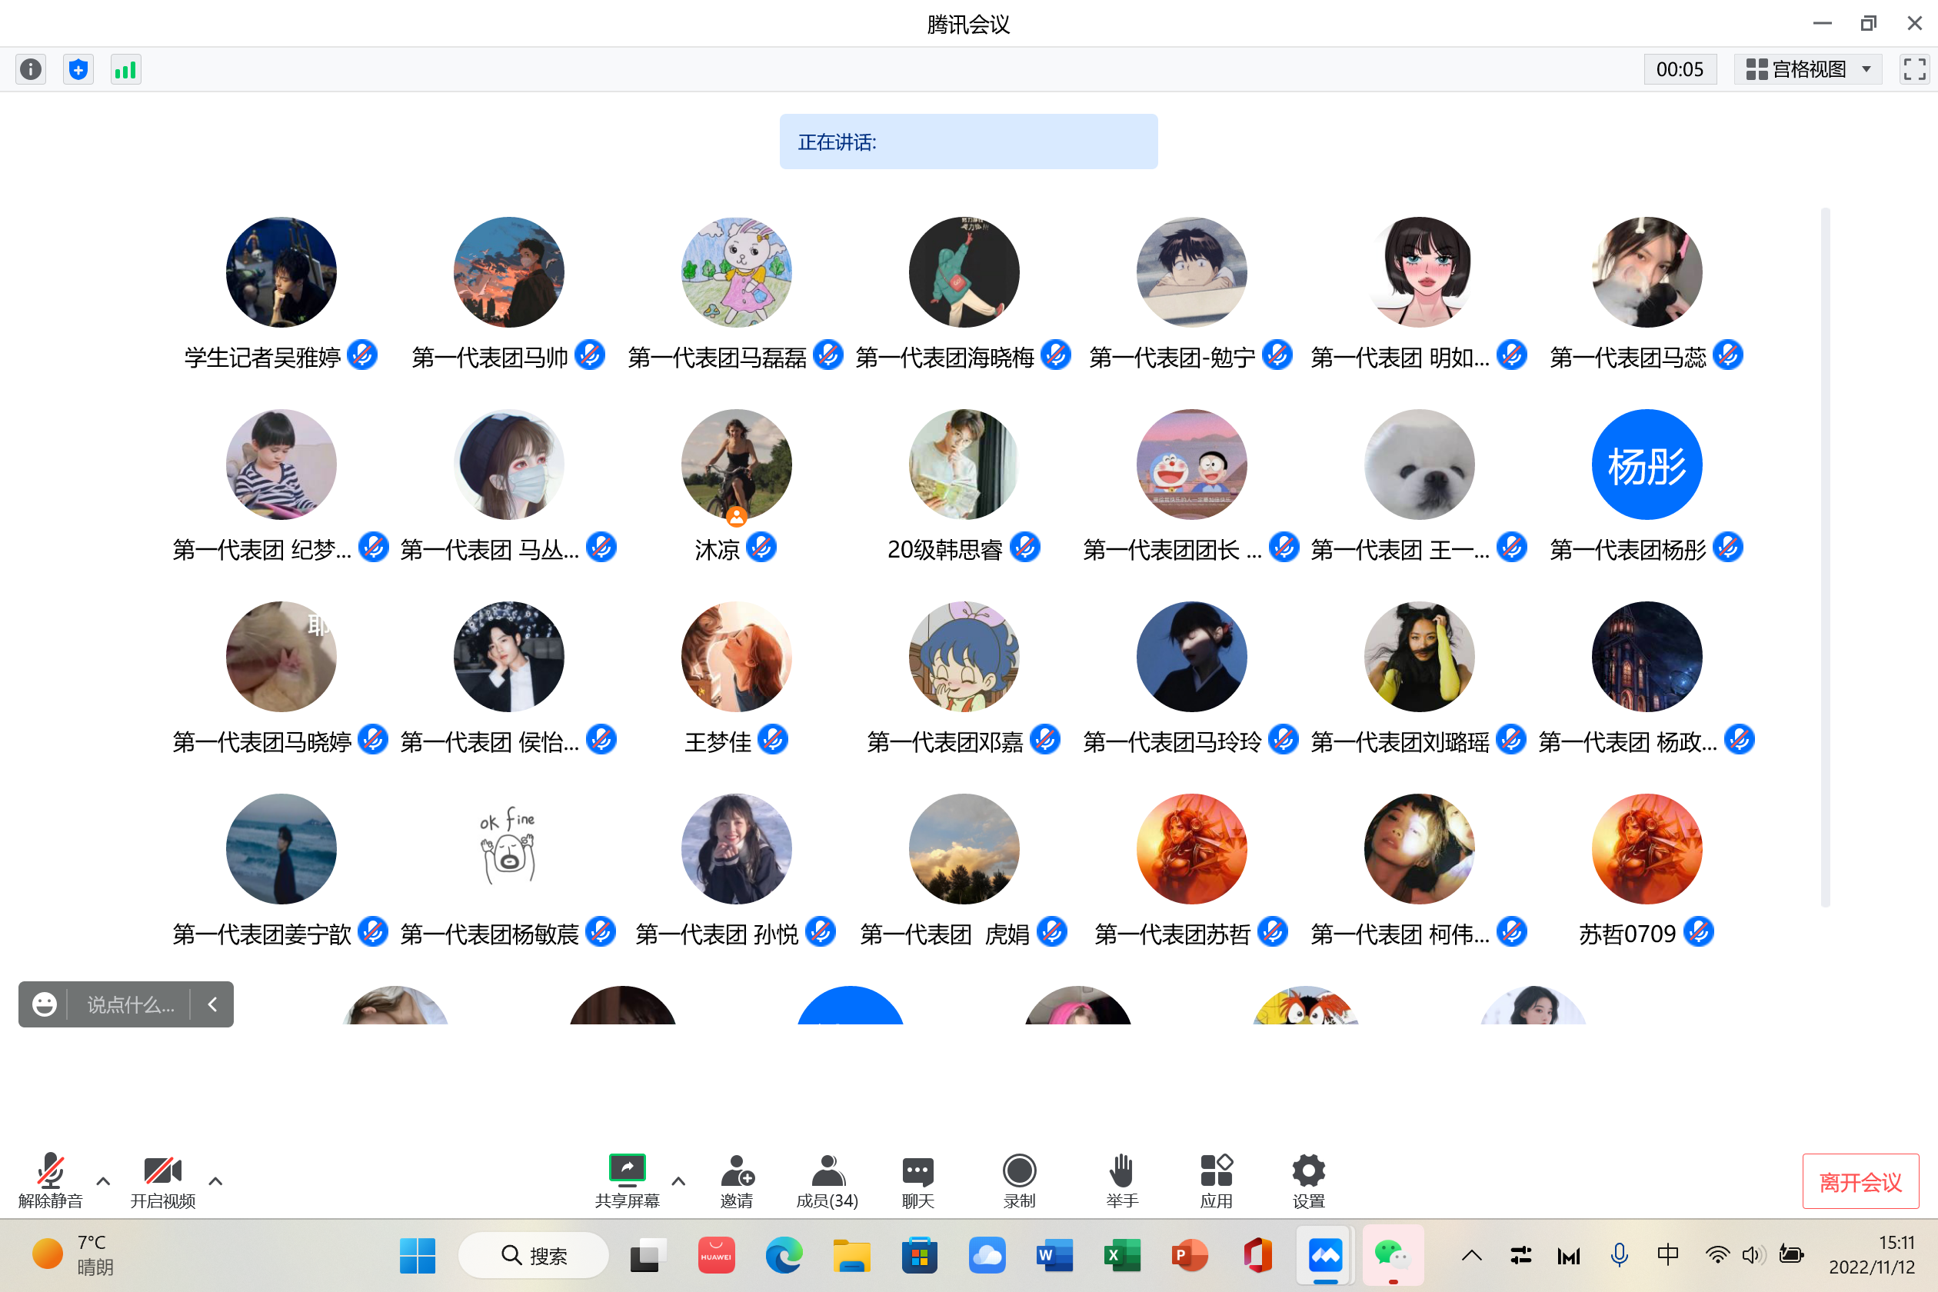Screen dimensions: 1938x1292
Task: Click the name label 第一代表团姜宁歆
Action: pos(262,934)
